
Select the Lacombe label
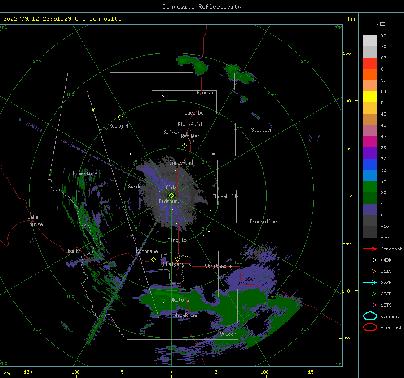tap(194, 113)
